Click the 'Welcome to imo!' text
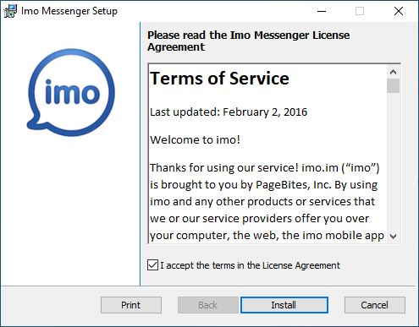This screenshot has height=327, width=419. 195,139
